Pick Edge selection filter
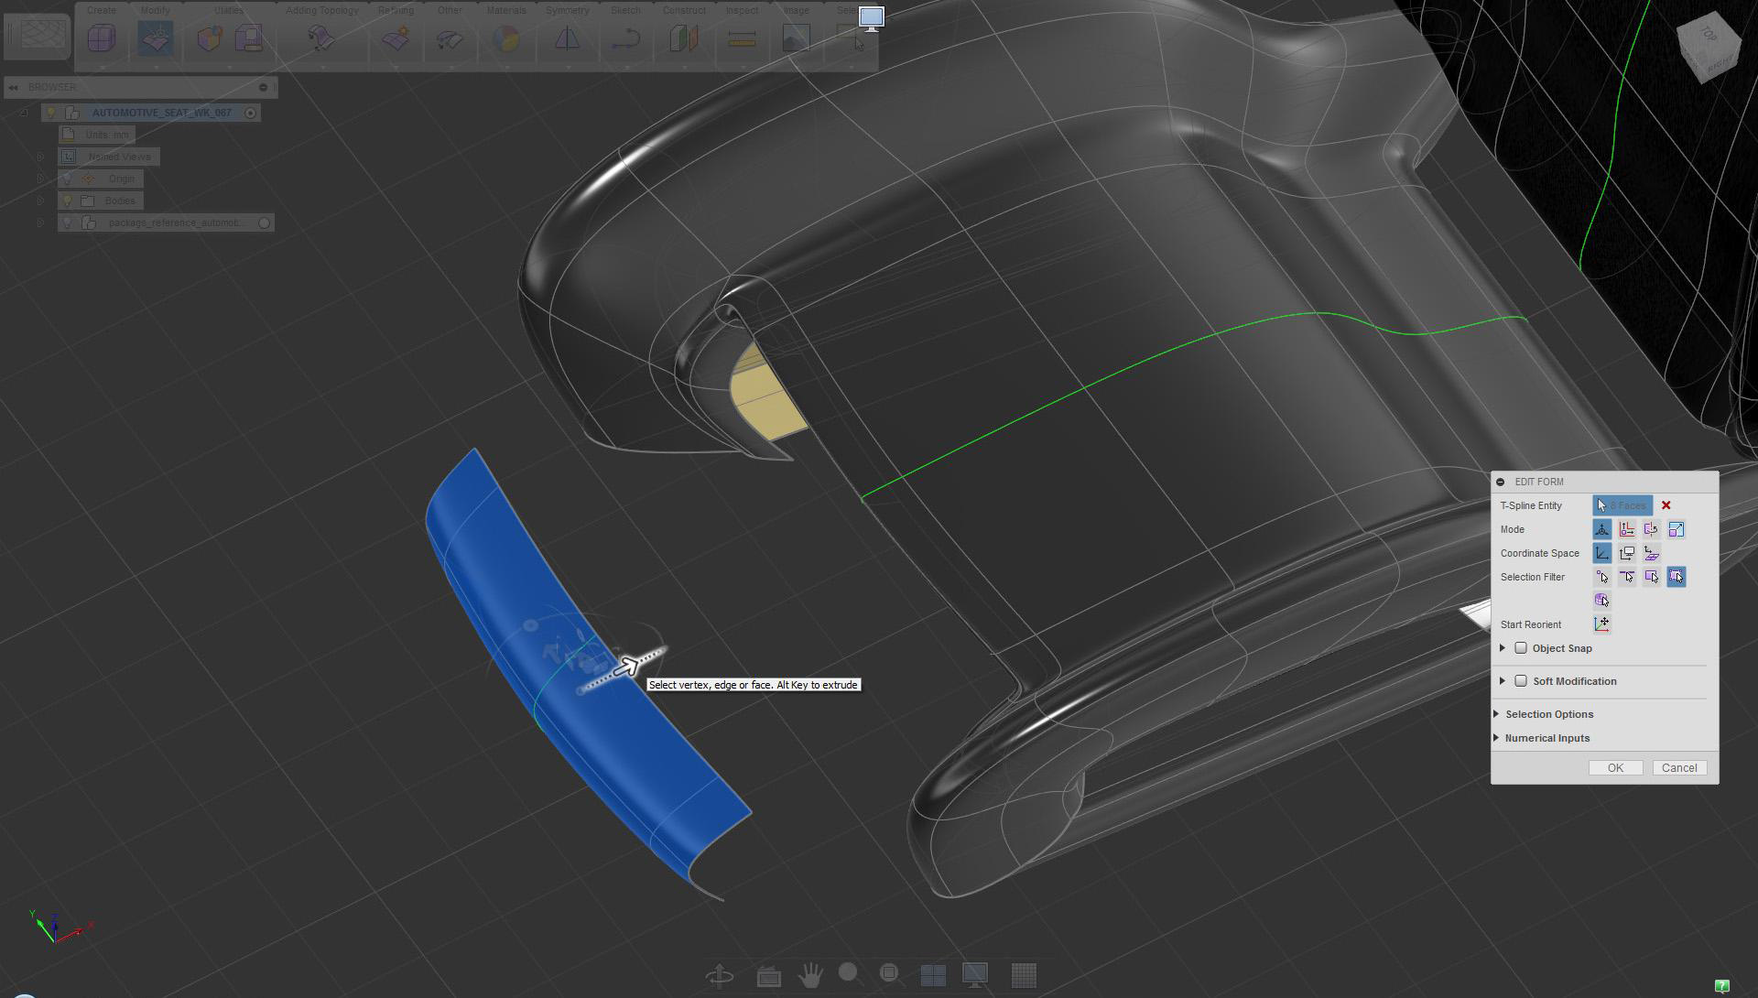 [x=1626, y=577]
